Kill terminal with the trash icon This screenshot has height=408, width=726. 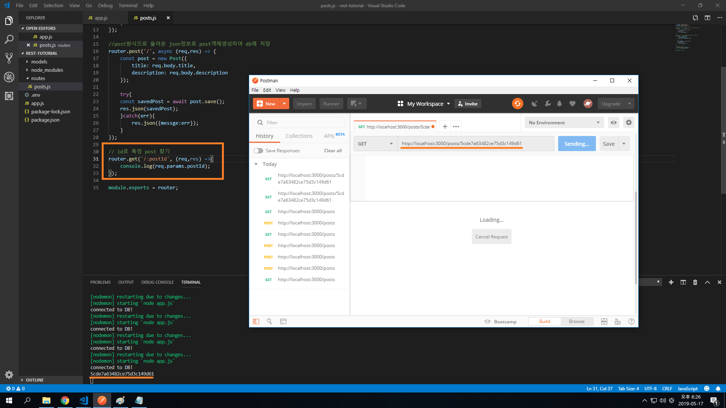click(x=695, y=282)
